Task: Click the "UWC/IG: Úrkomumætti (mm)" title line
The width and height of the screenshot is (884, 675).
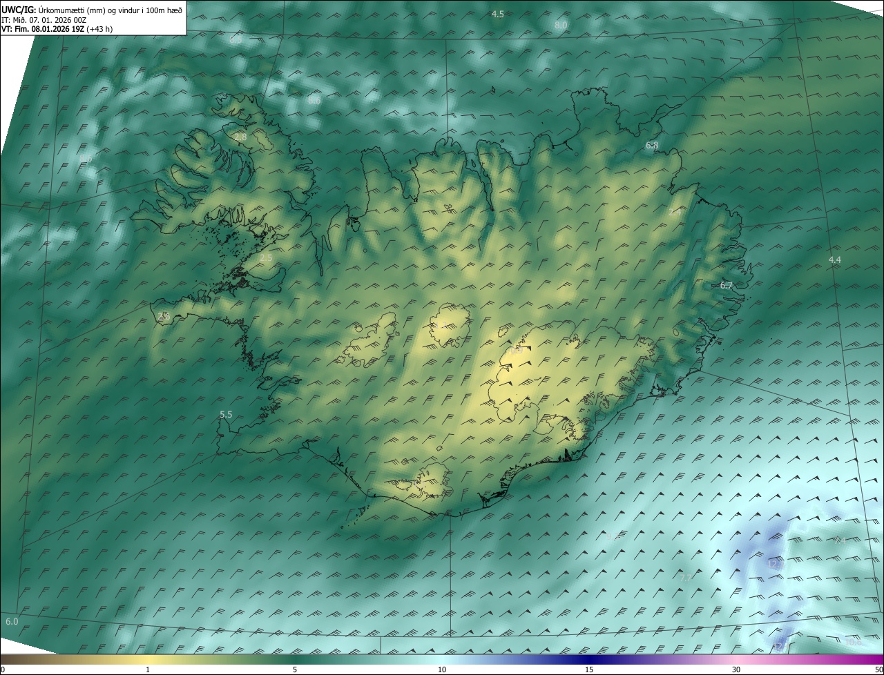Action: tap(92, 10)
